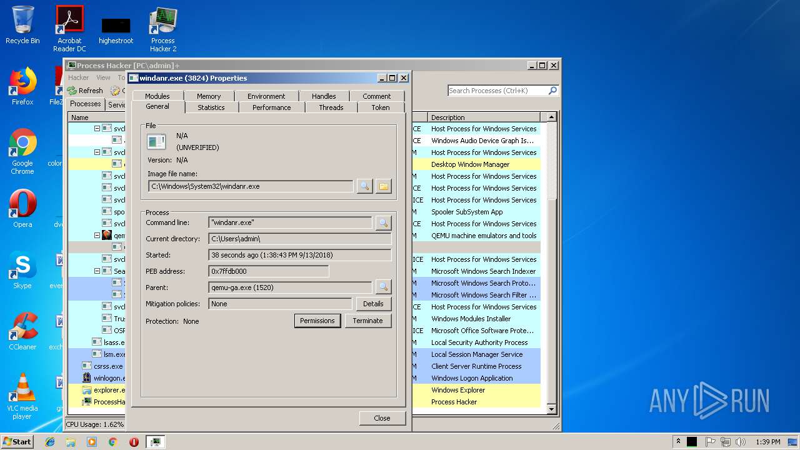
Task: Click the Permissions button
Action: pos(317,321)
